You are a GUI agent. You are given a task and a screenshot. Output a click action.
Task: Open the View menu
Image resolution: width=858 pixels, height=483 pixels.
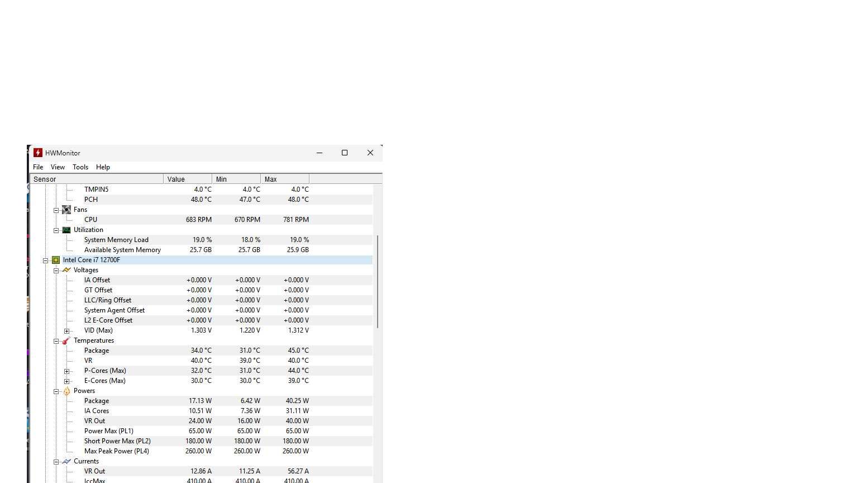[58, 167]
